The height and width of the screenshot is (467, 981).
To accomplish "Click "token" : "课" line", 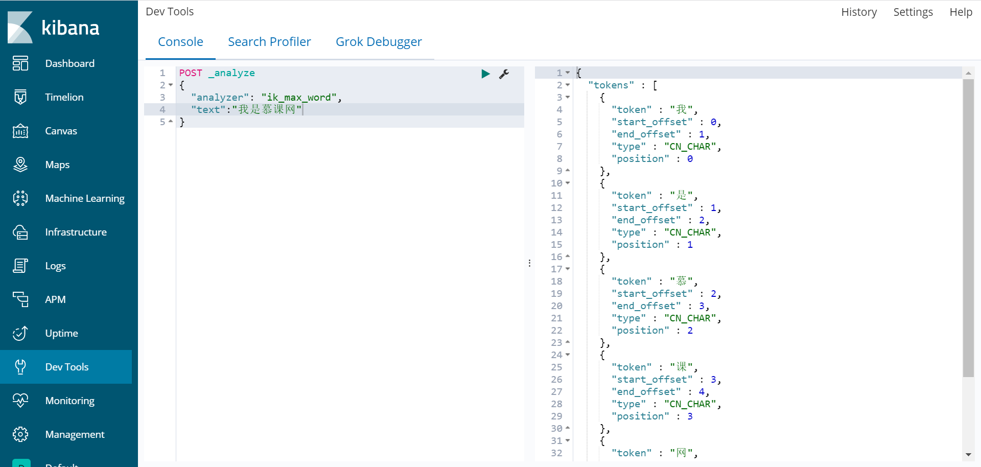I will pyautogui.click(x=655, y=367).
